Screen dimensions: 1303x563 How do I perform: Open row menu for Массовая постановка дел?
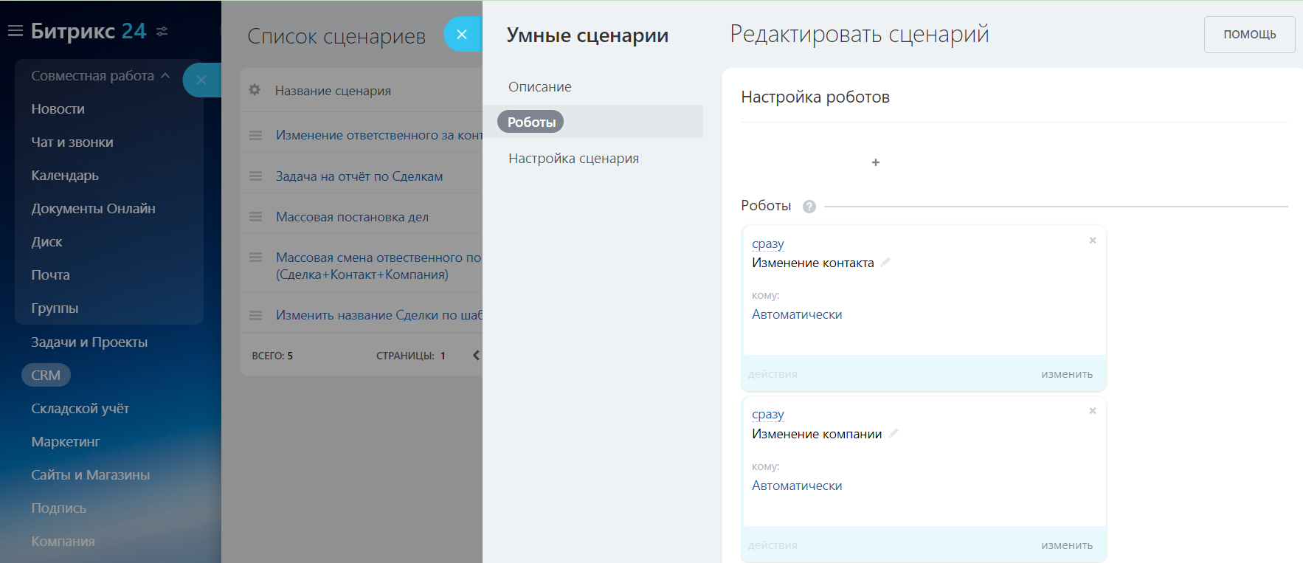[255, 217]
